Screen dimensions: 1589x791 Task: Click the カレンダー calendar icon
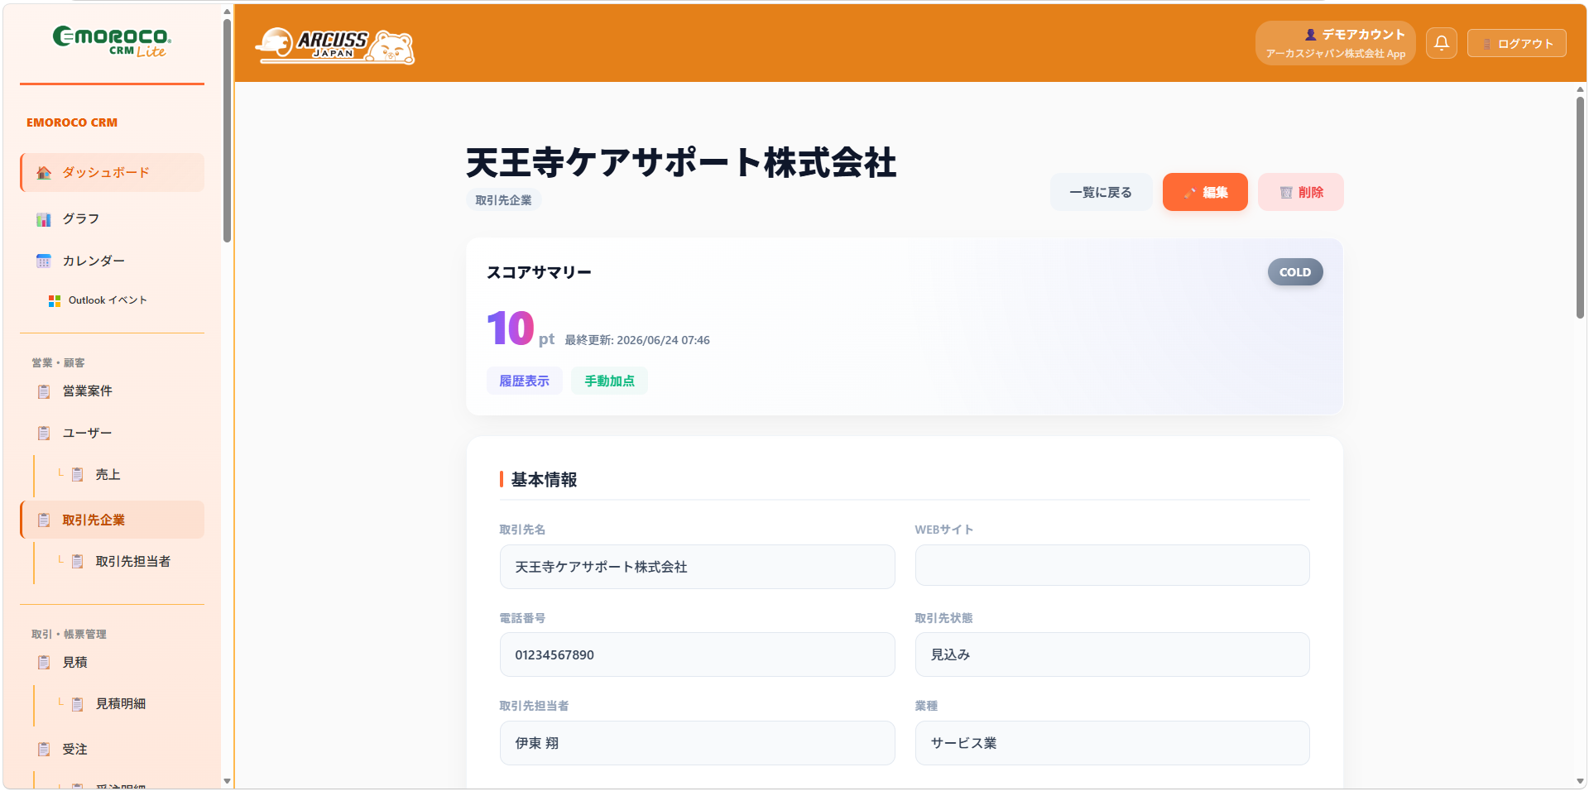(x=44, y=261)
